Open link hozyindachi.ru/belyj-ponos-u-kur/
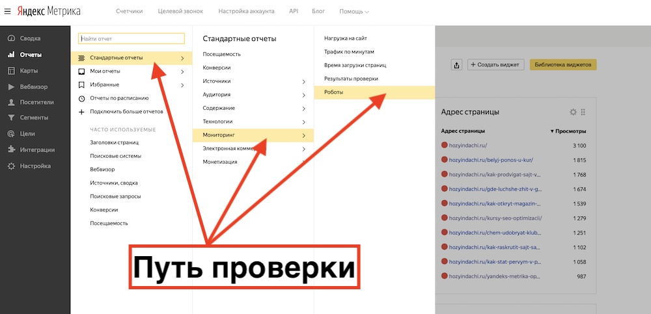The height and width of the screenshot is (314, 651). click(x=491, y=160)
